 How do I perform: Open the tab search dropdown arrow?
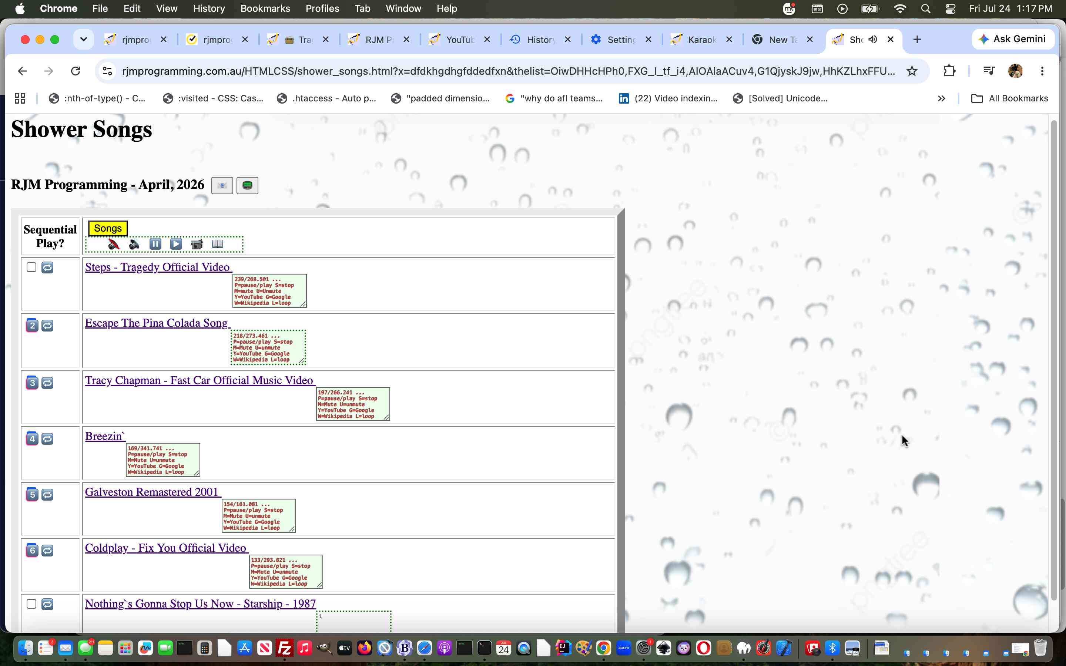pyautogui.click(x=83, y=39)
